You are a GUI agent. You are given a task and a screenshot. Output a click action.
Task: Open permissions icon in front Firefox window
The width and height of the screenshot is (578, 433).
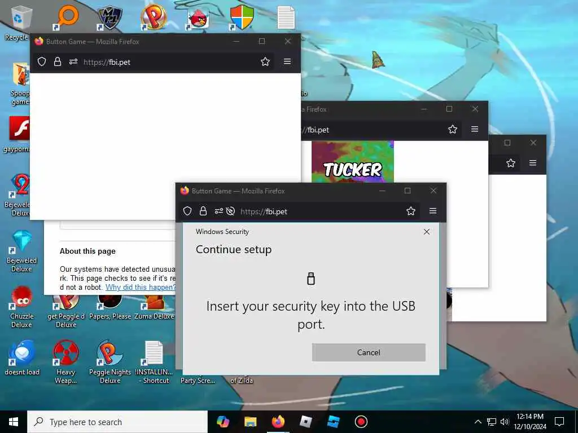point(218,211)
